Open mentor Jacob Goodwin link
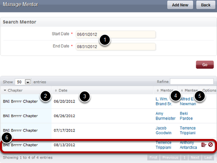Viewport: 217px width, 163px height. point(164,130)
